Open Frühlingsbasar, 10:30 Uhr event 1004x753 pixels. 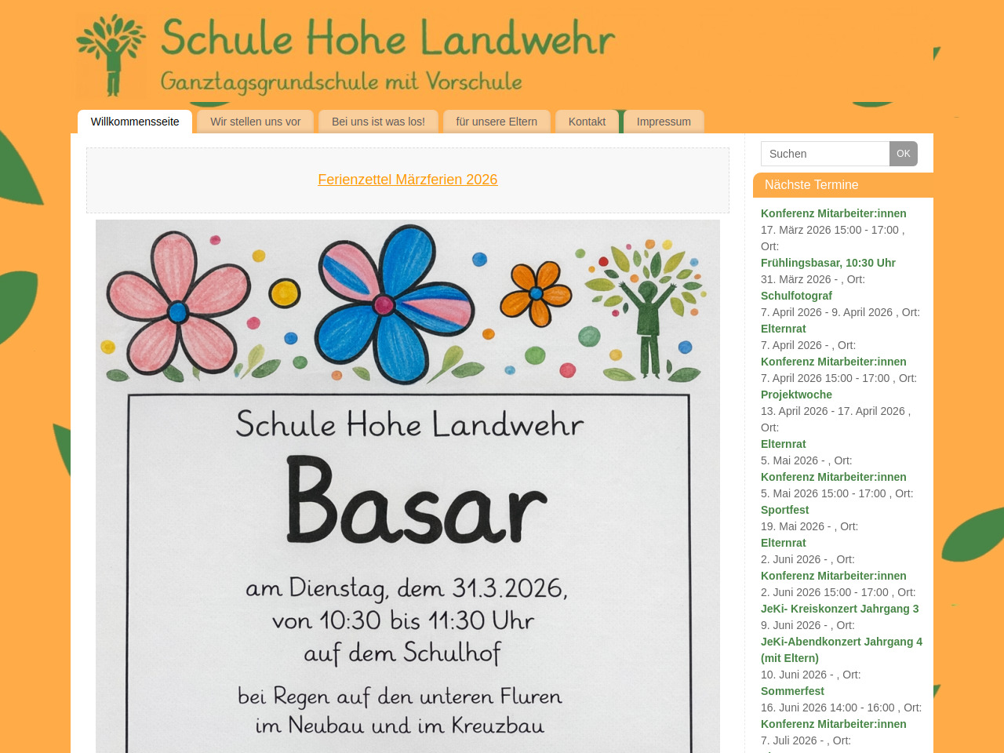[x=828, y=263]
